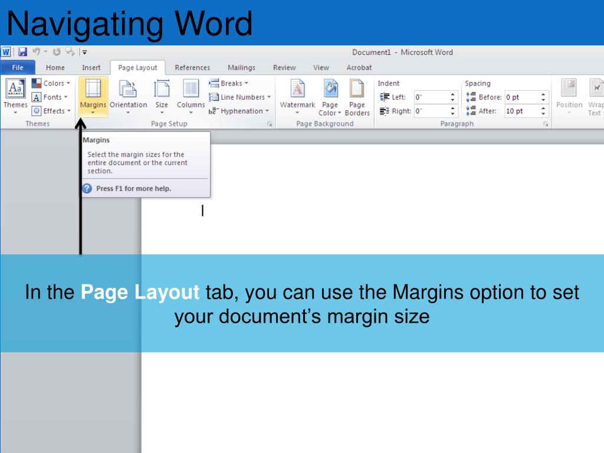Open the Watermark gallery
This screenshot has height=453, width=604.
[x=297, y=97]
